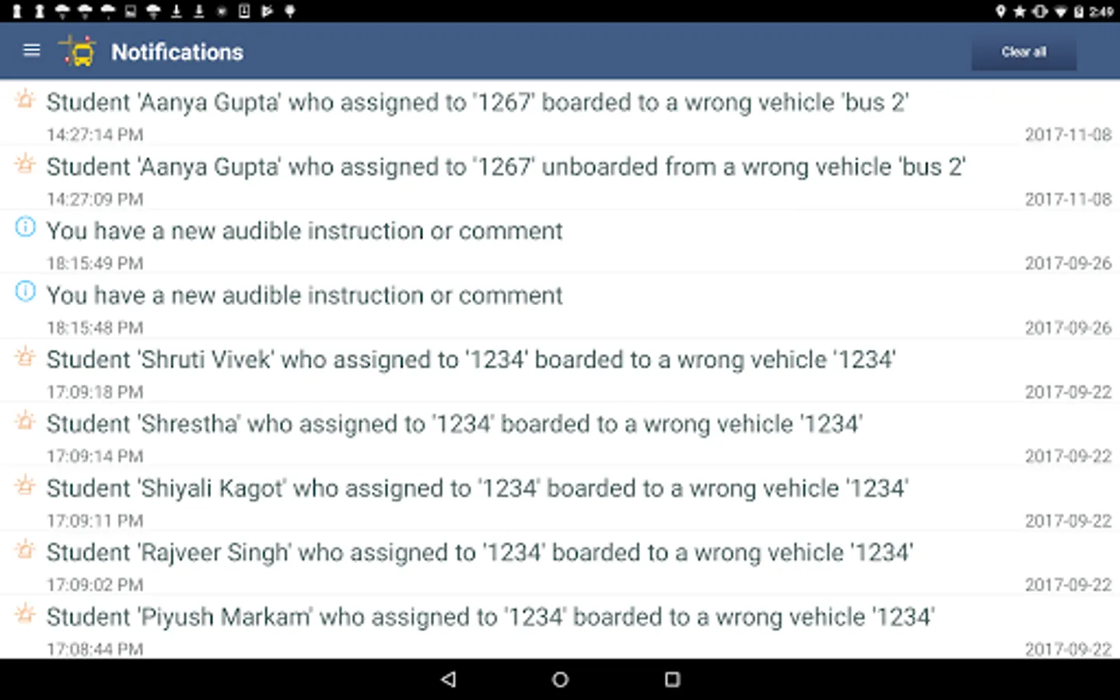The image size is (1120, 700).
Task: Clear all notifications
Action: [x=1024, y=52]
